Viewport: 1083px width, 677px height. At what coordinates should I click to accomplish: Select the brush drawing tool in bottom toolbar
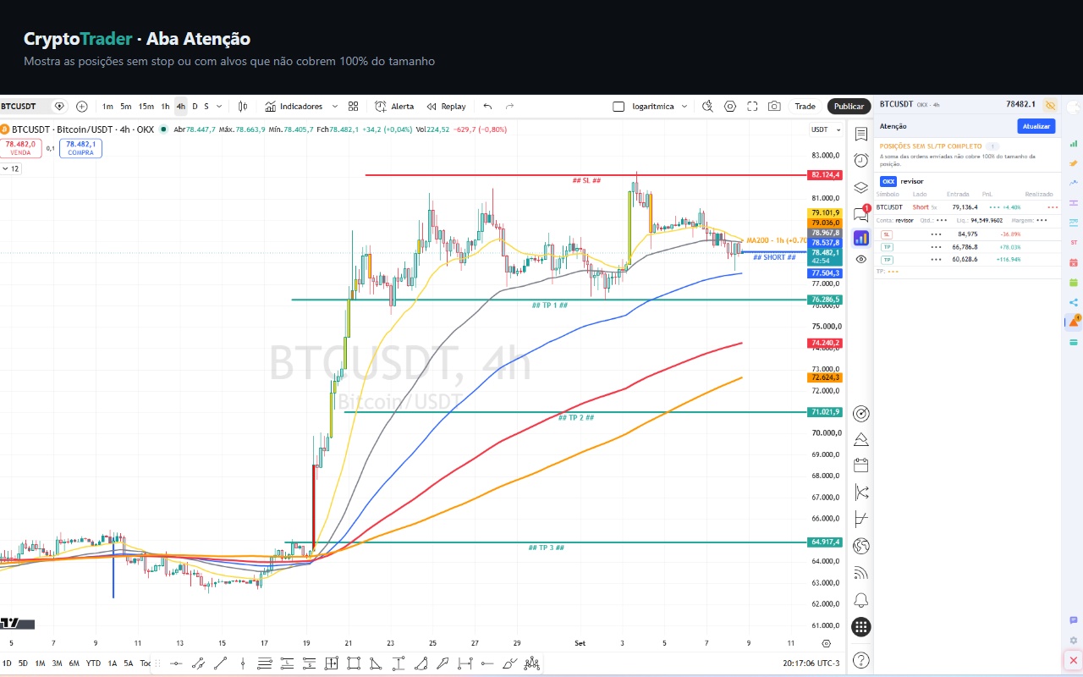point(510,663)
